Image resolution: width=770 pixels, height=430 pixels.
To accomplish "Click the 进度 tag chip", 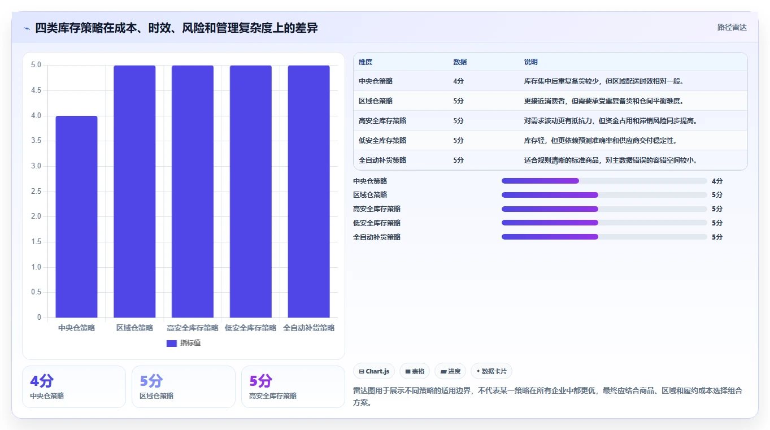I will click(x=450, y=371).
